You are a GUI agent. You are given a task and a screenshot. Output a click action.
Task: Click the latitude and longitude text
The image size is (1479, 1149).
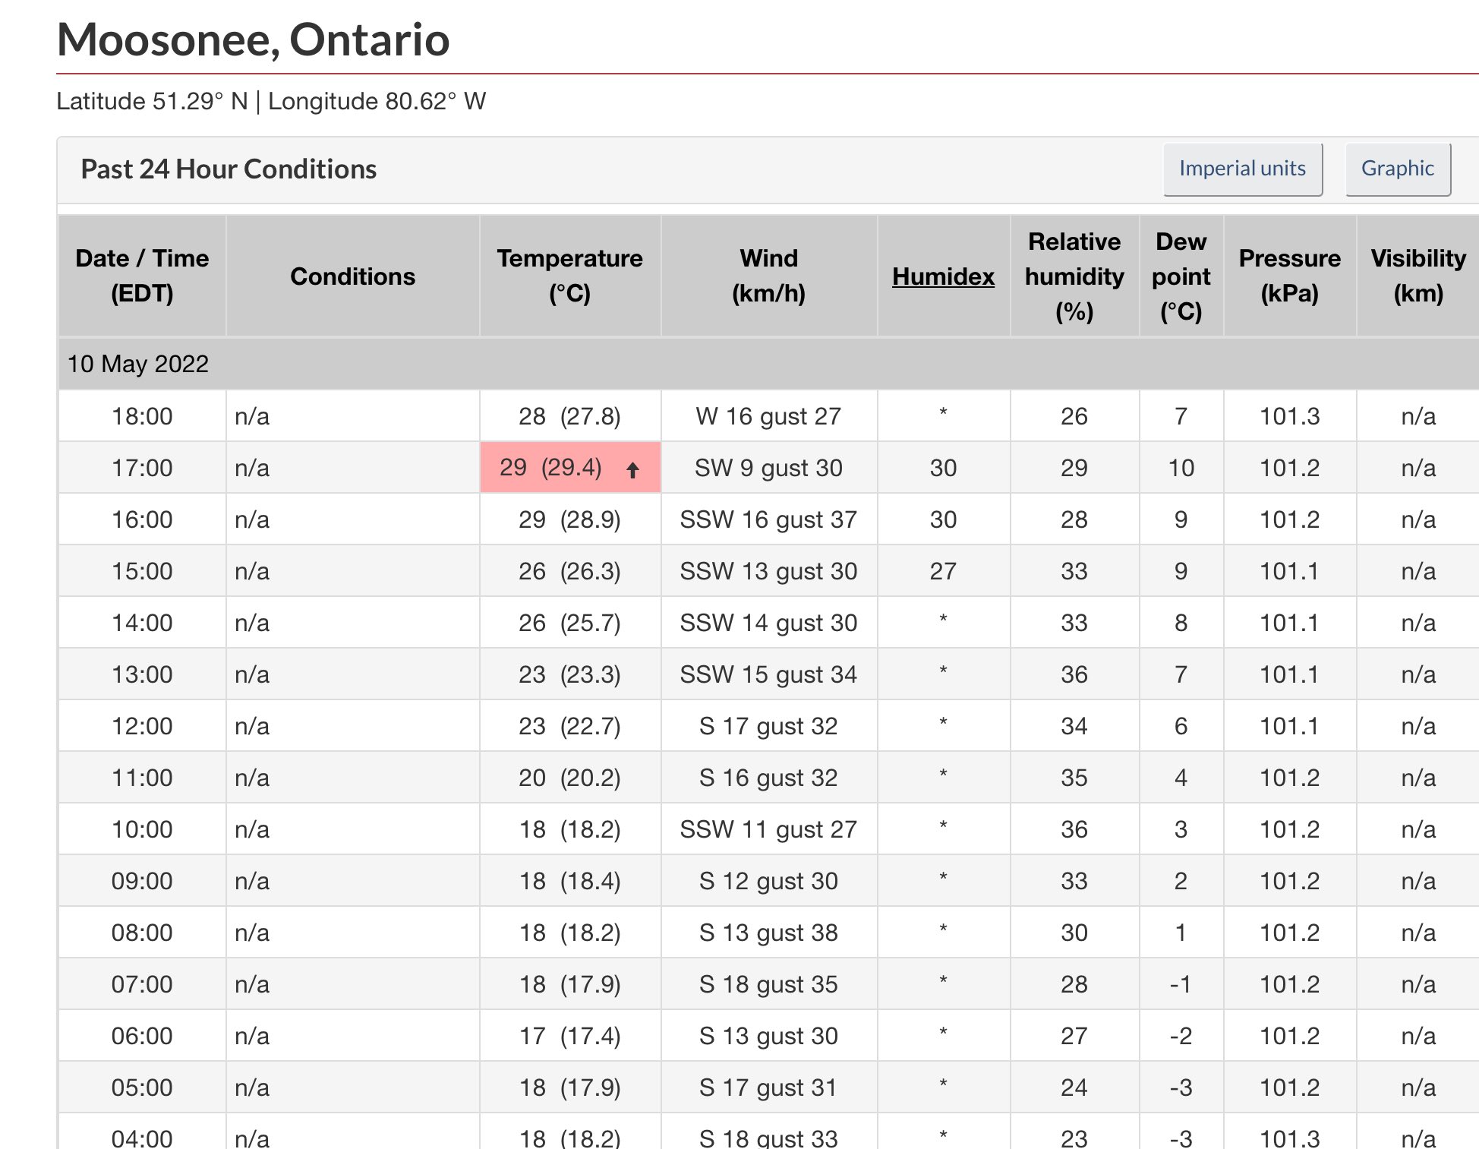[271, 99]
